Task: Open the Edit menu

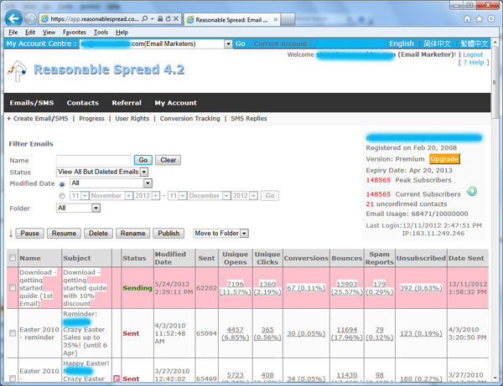Action: tap(30, 33)
